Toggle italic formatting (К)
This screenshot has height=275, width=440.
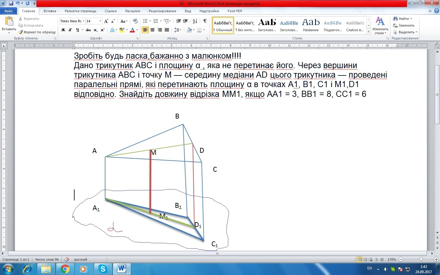pyautogui.click(x=70, y=30)
